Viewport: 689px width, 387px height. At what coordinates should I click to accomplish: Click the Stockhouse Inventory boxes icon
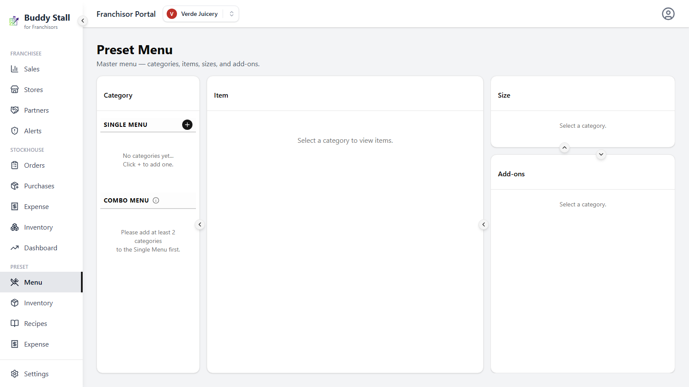click(15, 227)
